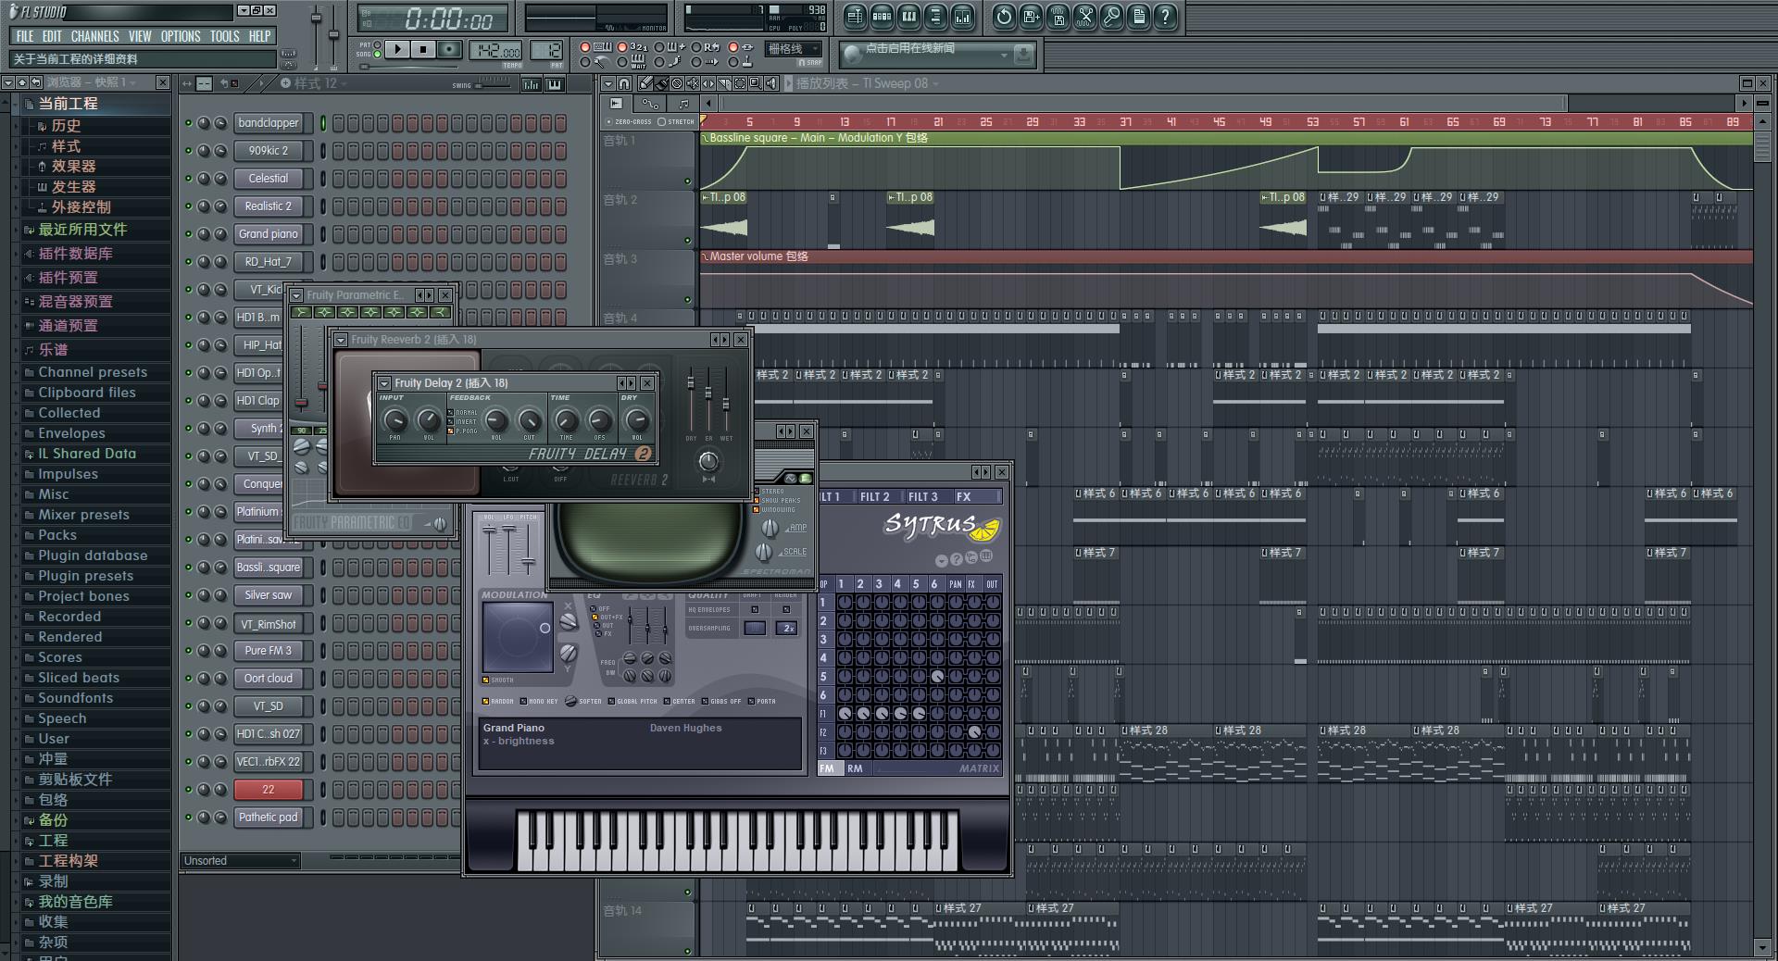This screenshot has height=961, width=1778.
Task: Switch to Sytrus FILT 2 tab
Action: click(x=874, y=496)
